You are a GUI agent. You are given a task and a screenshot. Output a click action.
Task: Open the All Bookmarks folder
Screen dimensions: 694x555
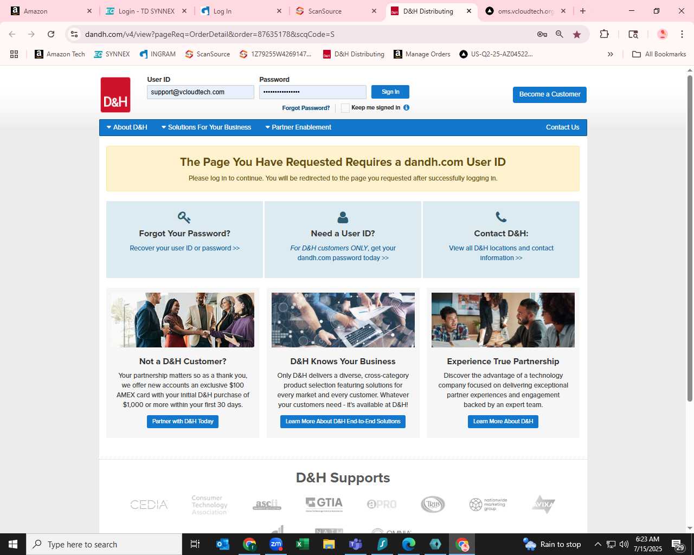(x=659, y=54)
